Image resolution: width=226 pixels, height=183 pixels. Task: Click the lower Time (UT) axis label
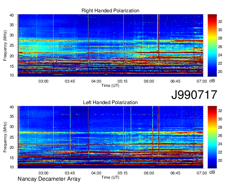tap(110, 177)
